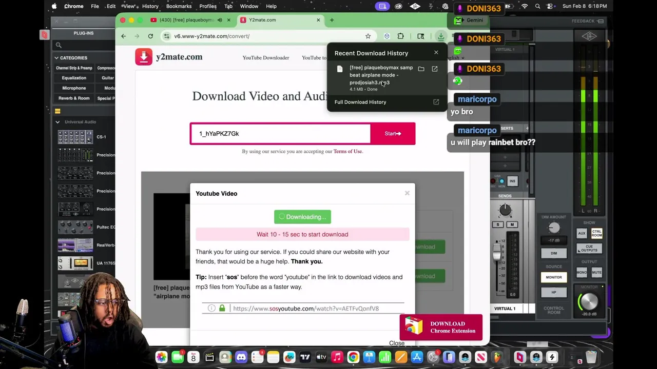Click the Plug-Ins search field

coord(85,45)
